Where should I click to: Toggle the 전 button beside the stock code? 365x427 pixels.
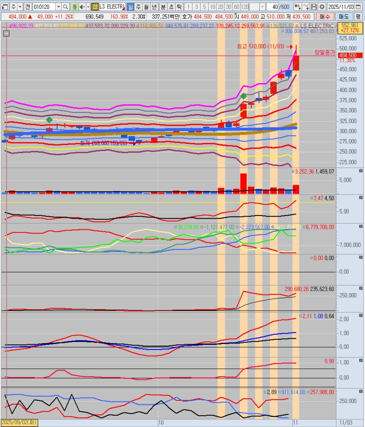tap(28, 7)
